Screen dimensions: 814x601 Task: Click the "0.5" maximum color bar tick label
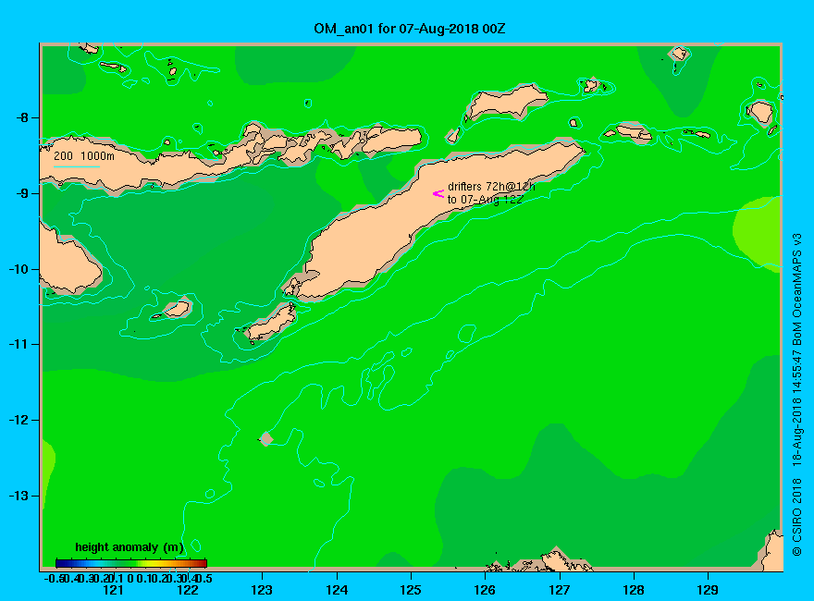[x=204, y=578]
